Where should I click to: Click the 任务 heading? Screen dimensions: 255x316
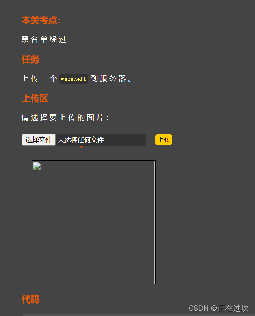pos(30,60)
